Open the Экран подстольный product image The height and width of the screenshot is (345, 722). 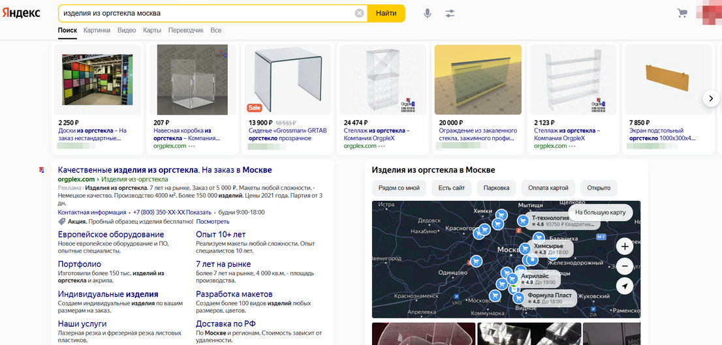click(668, 80)
